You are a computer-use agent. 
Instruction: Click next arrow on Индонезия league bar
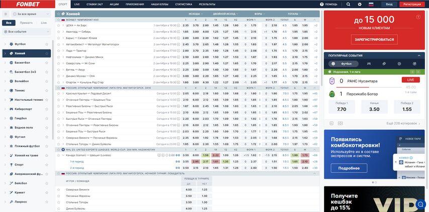418,72
